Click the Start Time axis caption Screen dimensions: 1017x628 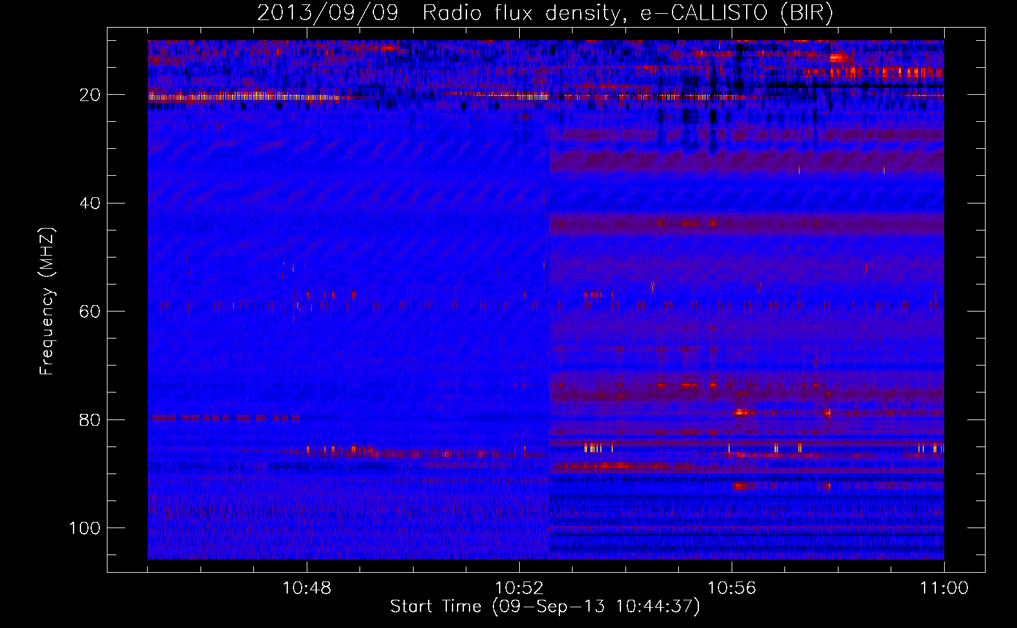tap(545, 607)
